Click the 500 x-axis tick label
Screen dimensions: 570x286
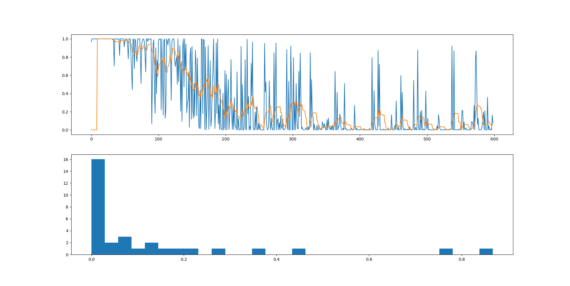click(x=427, y=139)
